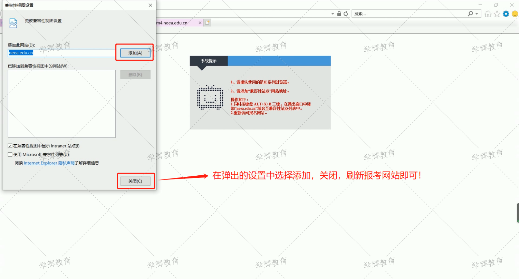Restore the browser window size
The height and width of the screenshot is (279, 519).
496,5
